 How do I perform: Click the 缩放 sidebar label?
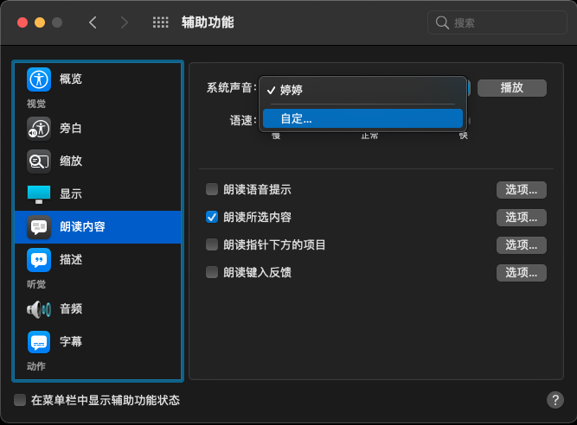pyautogui.click(x=71, y=162)
